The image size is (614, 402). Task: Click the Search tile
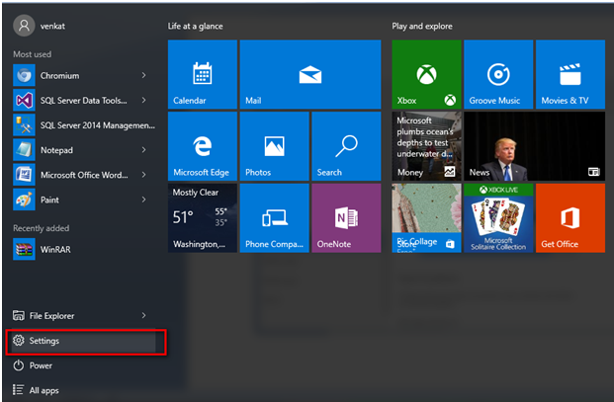click(x=346, y=146)
